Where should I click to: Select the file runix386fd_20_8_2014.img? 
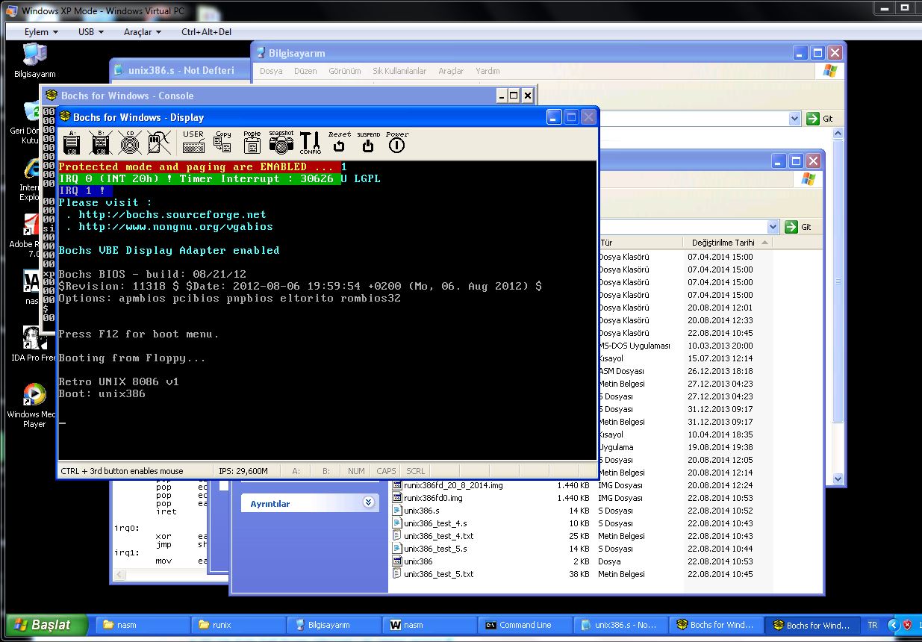pyautogui.click(x=453, y=485)
